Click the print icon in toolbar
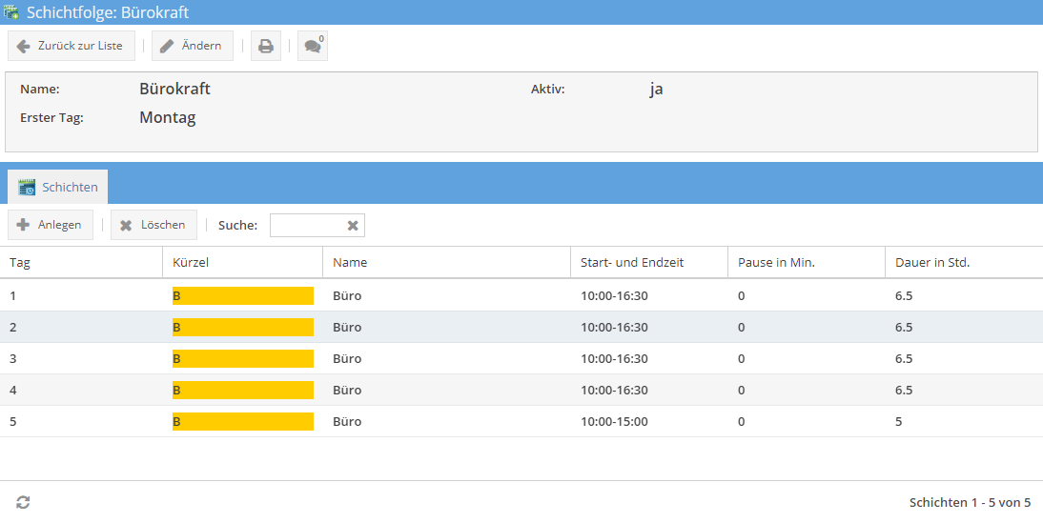The height and width of the screenshot is (523, 1043). click(266, 46)
